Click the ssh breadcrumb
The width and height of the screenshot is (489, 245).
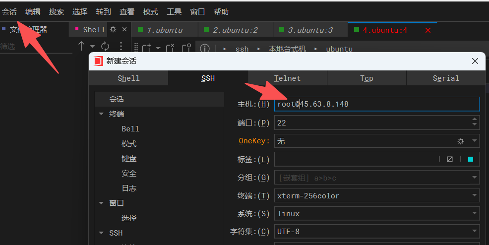[242, 49]
